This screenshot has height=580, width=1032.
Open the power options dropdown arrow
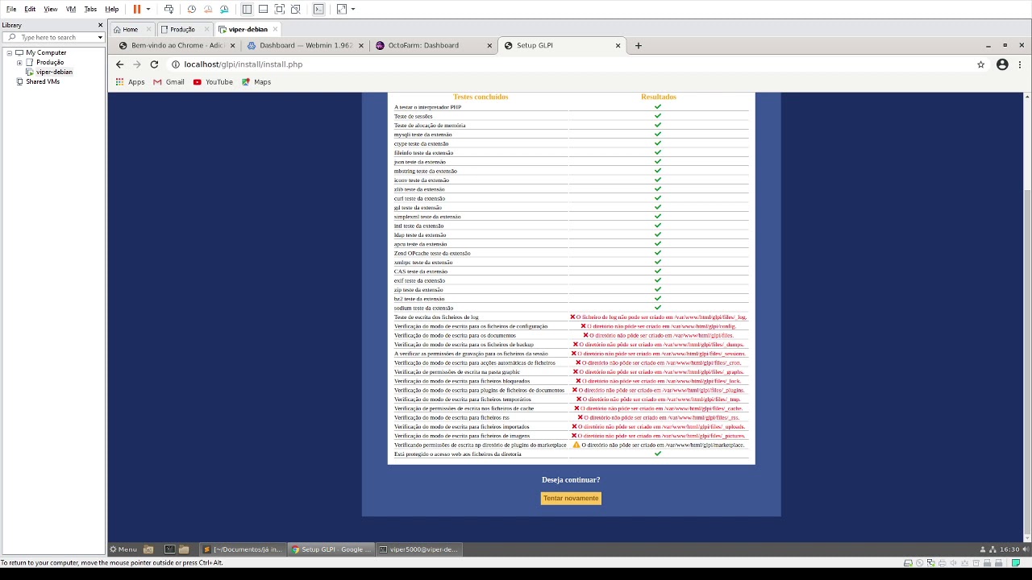click(x=148, y=9)
